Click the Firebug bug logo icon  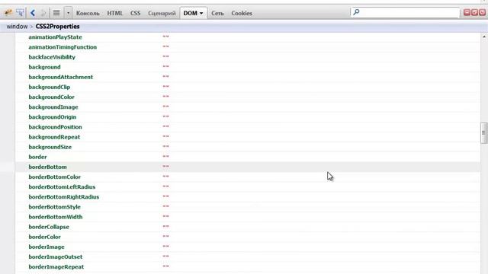[x=8, y=13]
